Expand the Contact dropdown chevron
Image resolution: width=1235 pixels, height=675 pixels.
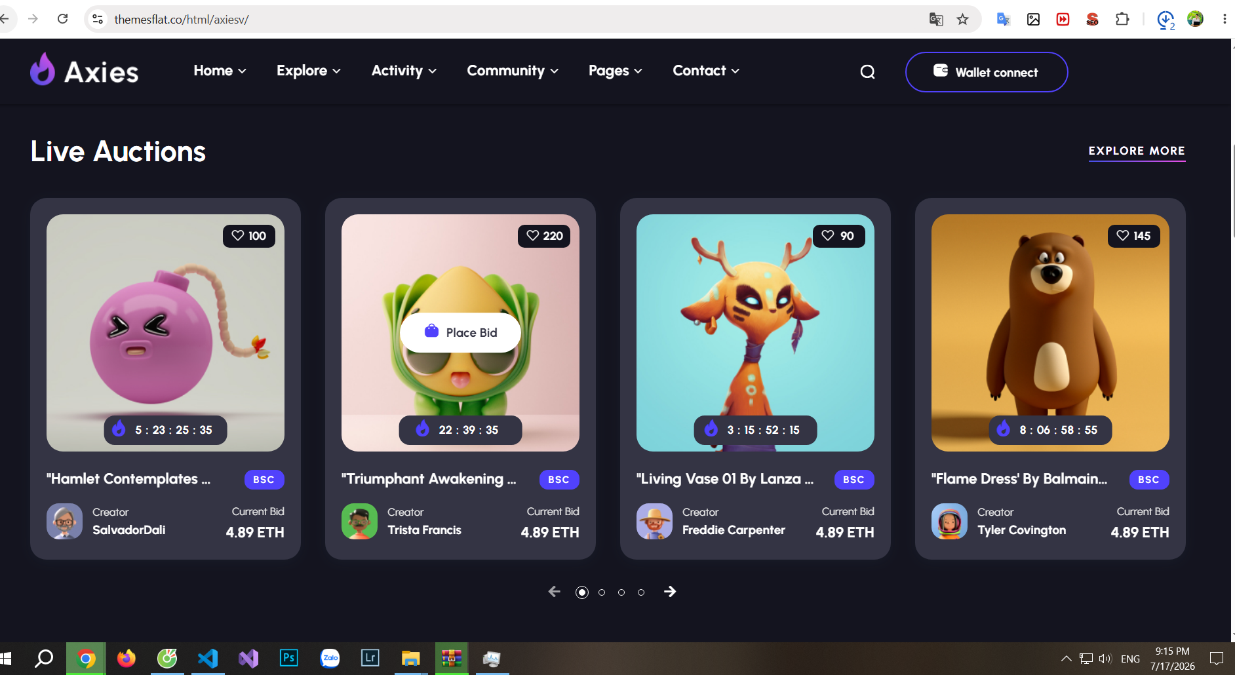click(735, 71)
